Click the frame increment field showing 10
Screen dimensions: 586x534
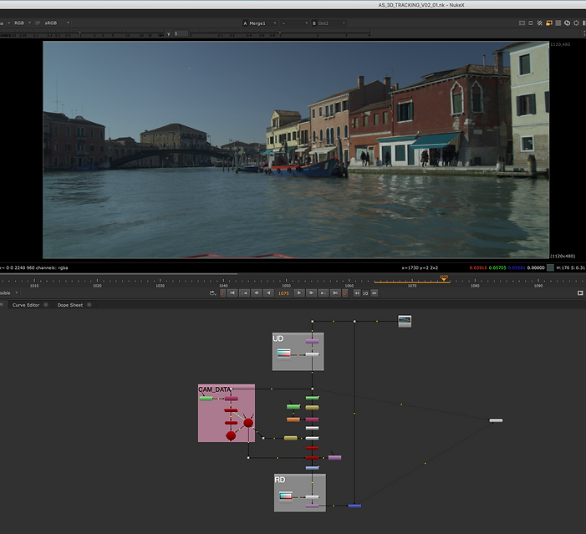(365, 293)
